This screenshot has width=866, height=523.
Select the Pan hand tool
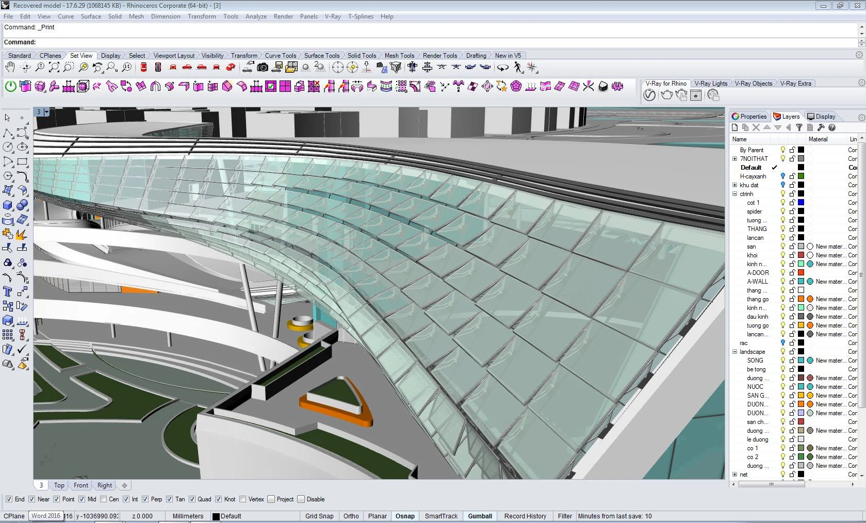coord(10,68)
